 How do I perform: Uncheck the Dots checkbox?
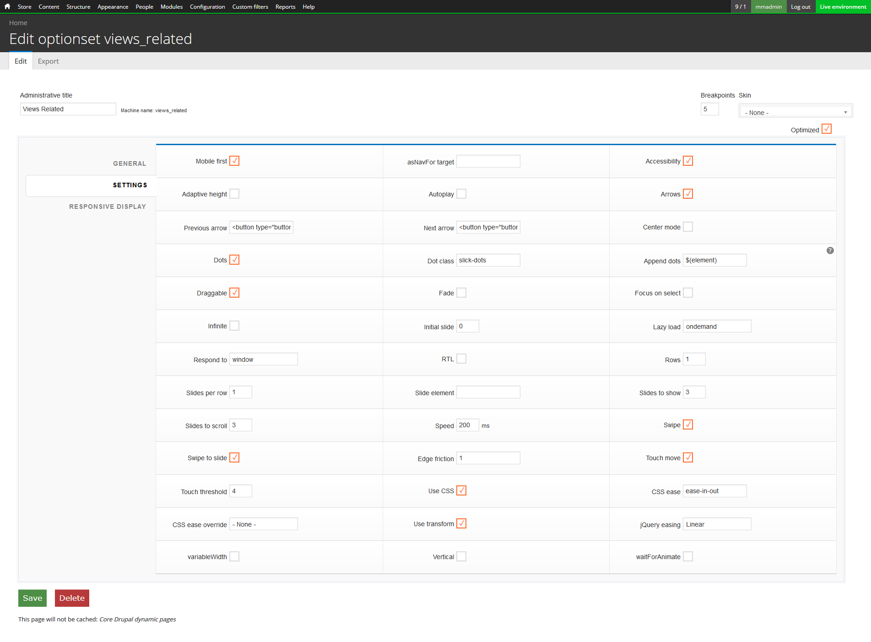234,260
